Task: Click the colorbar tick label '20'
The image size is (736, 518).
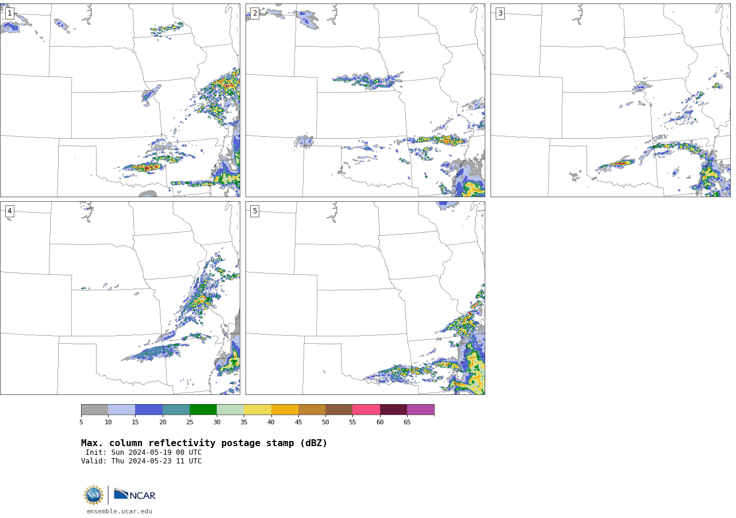Action: [163, 423]
